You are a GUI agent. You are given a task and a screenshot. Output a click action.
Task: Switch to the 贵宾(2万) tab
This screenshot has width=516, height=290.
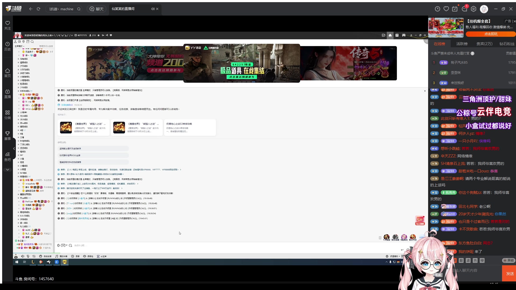pyautogui.click(x=484, y=44)
